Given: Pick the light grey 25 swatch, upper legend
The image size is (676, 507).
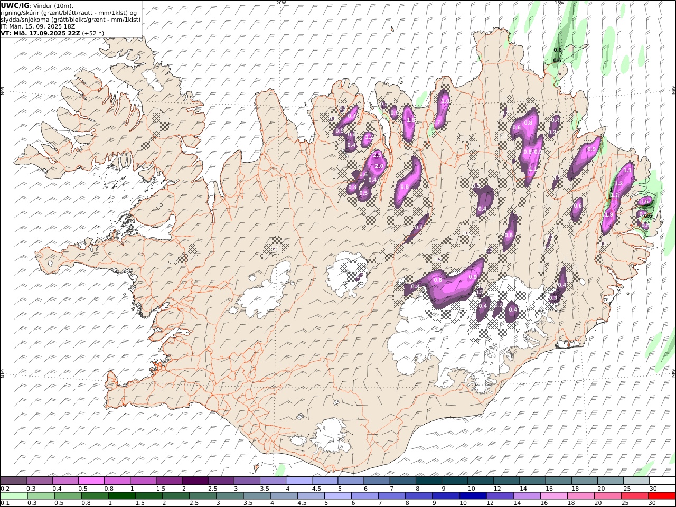Looking at the screenshot, I should pos(636,481).
